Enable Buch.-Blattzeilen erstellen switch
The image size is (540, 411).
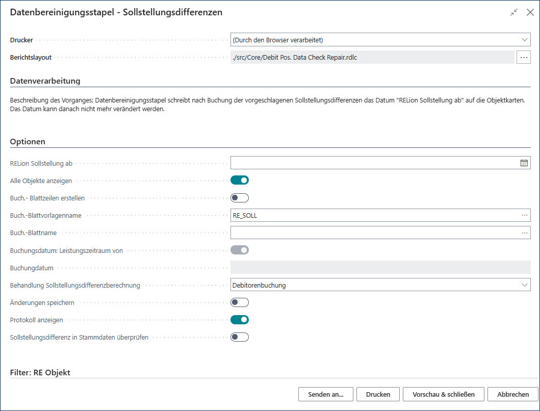240,198
